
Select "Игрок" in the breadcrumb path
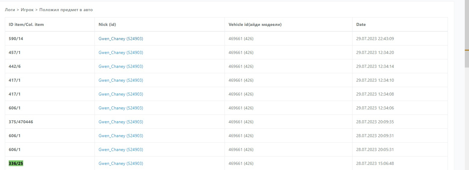click(27, 10)
